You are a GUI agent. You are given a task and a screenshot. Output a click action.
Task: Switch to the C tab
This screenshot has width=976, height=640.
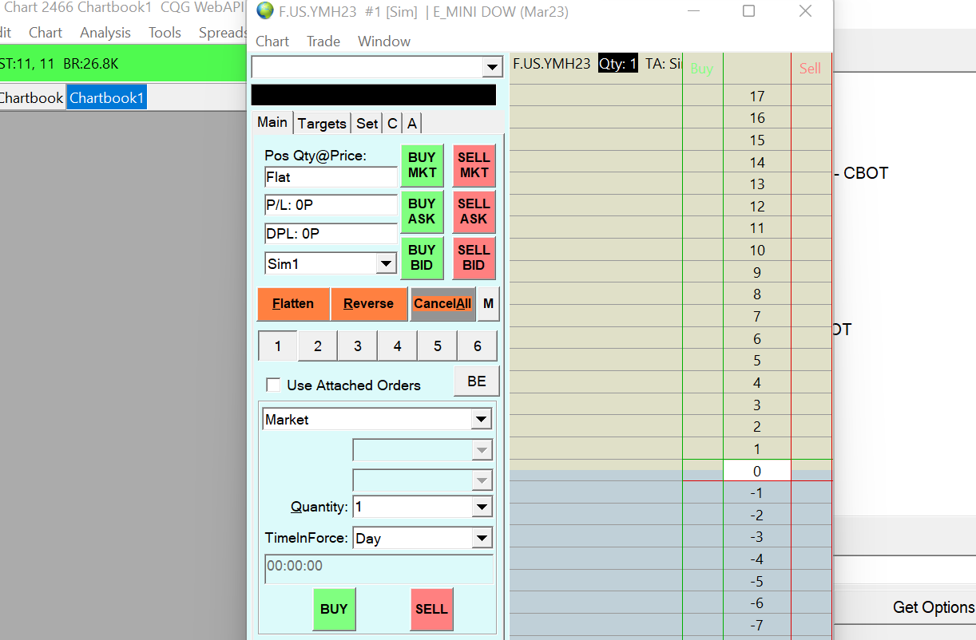click(x=392, y=124)
